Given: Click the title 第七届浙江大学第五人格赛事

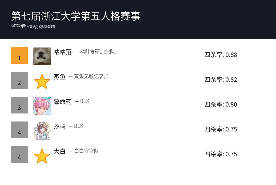Looking at the screenshot, I should tap(76, 16).
